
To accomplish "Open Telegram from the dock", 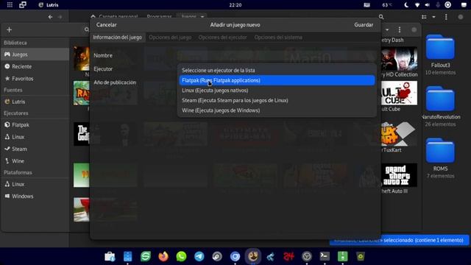I will point(199,256).
